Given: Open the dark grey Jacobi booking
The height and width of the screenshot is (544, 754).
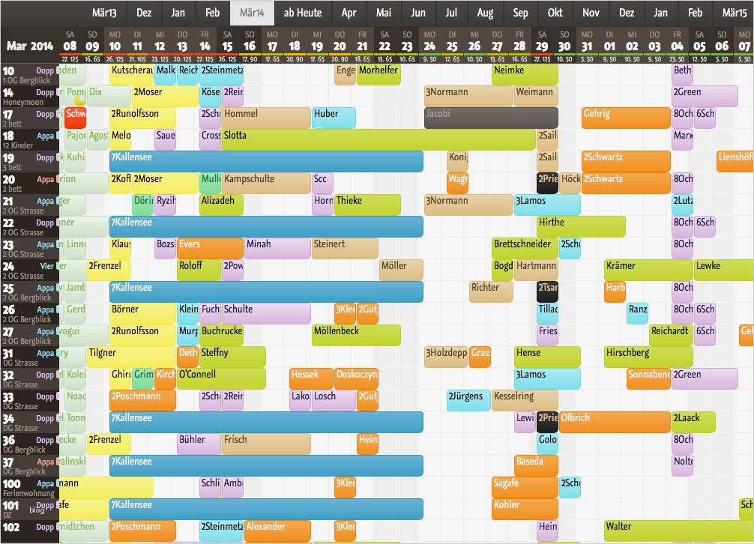Looking at the screenshot, I should (x=491, y=118).
